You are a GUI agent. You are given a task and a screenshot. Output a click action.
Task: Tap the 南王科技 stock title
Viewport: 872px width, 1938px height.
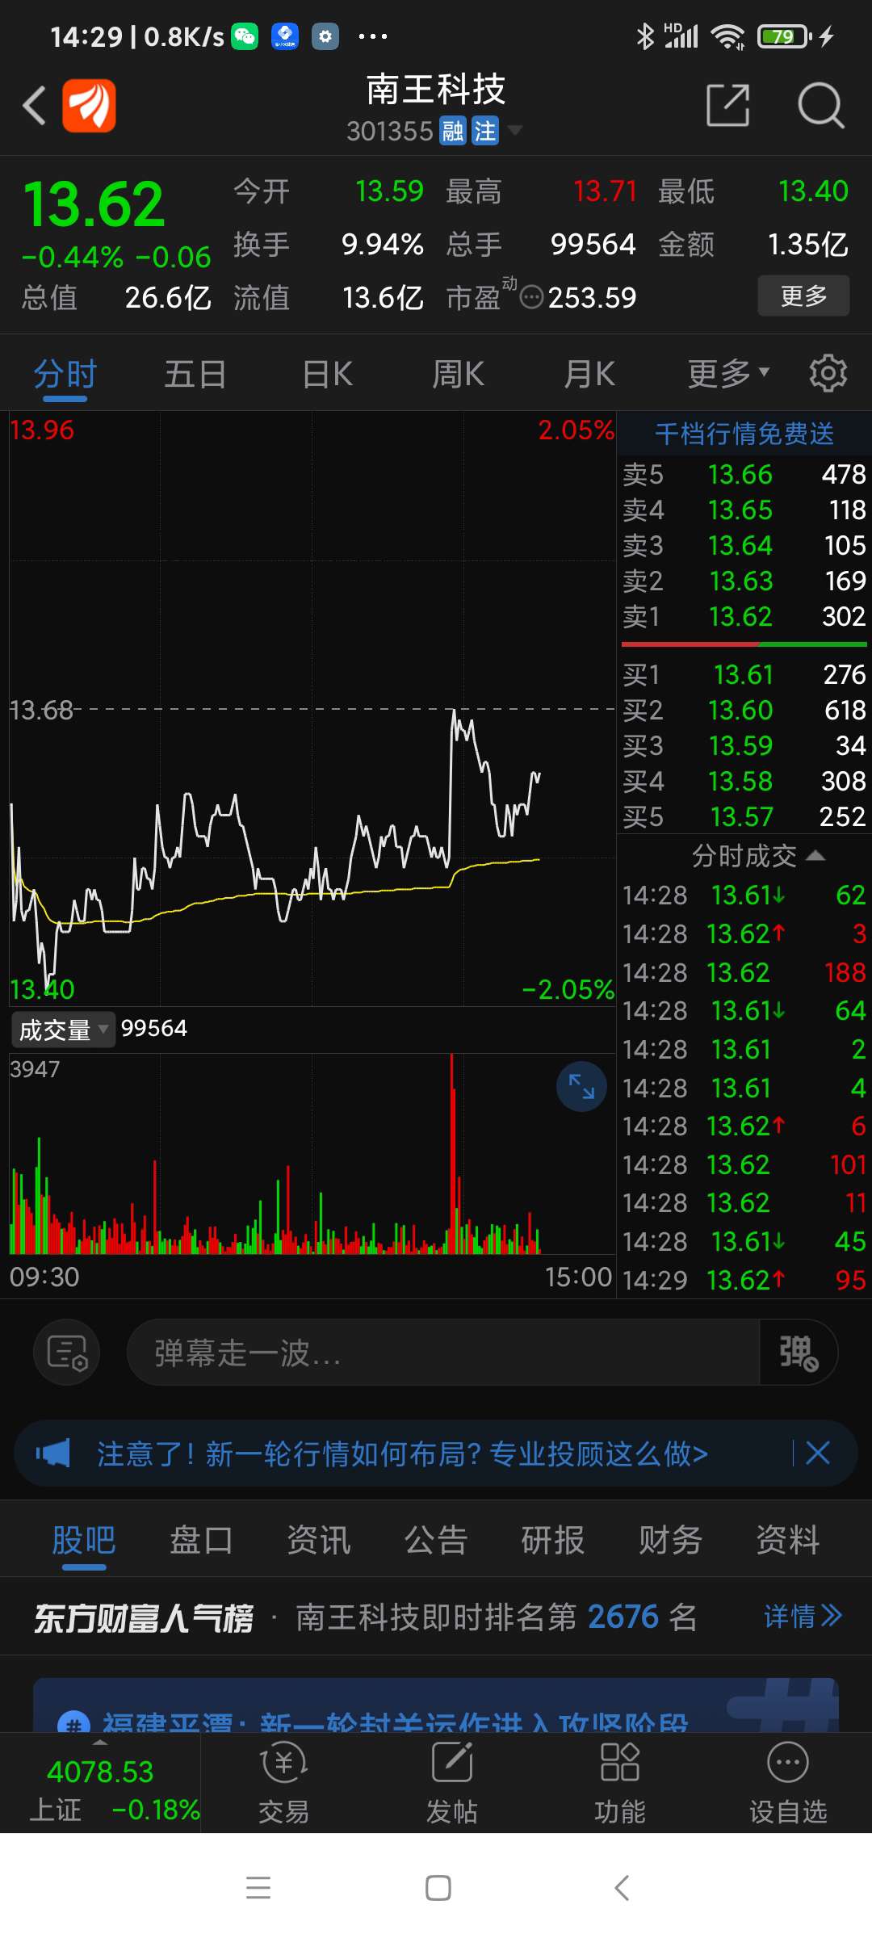[436, 90]
